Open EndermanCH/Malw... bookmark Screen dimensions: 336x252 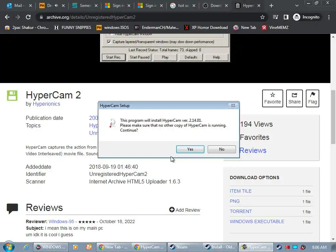point(157,28)
